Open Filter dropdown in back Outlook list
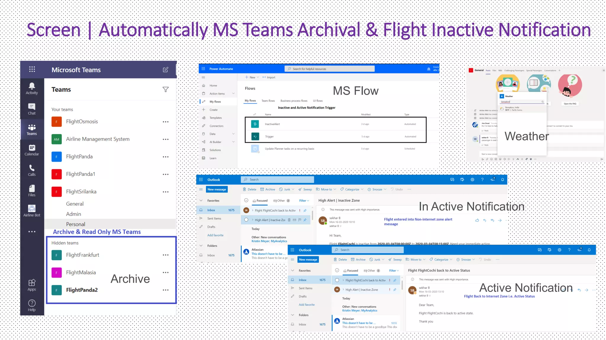The width and height of the screenshot is (606, 340). click(x=304, y=201)
